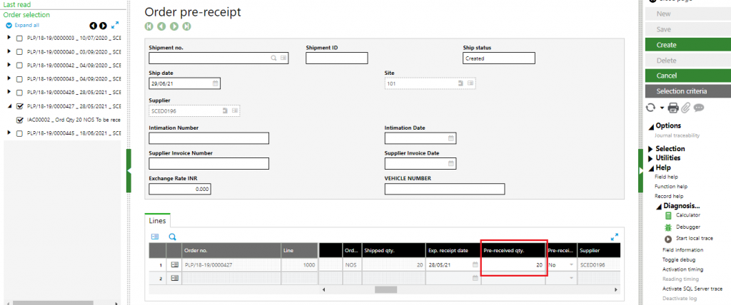Check order PLP/18-19/0000042 checkbox
Screen dimensions: 731x305
tap(19, 66)
